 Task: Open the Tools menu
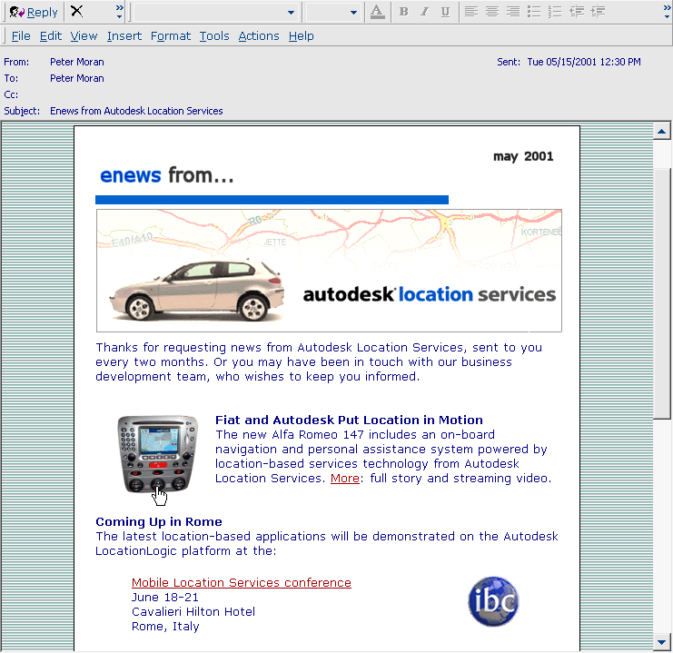pos(214,36)
